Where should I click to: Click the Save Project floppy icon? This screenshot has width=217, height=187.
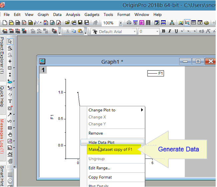[80, 23]
